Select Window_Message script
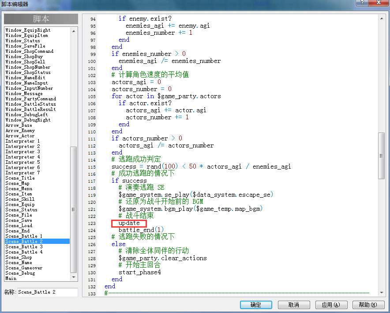 tap(24, 94)
